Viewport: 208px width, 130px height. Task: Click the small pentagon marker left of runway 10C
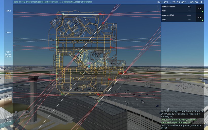[x=53, y=85]
